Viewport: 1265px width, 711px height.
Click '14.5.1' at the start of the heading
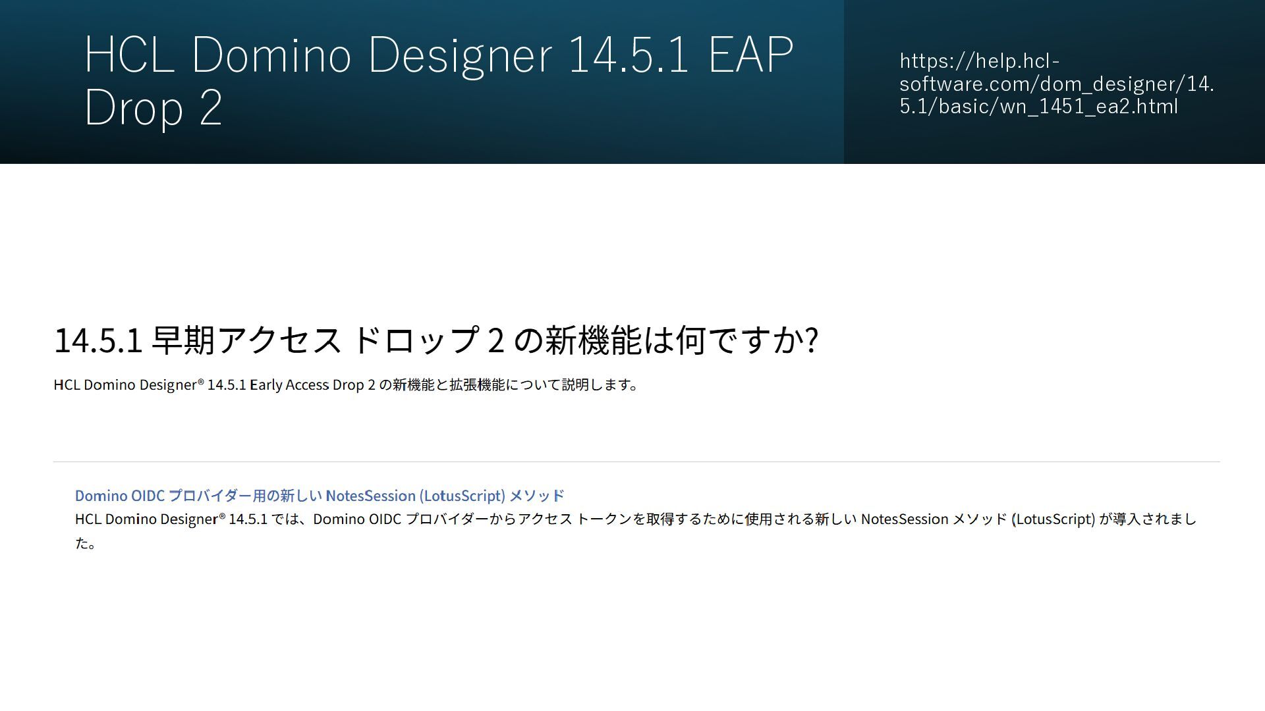pyautogui.click(x=98, y=340)
